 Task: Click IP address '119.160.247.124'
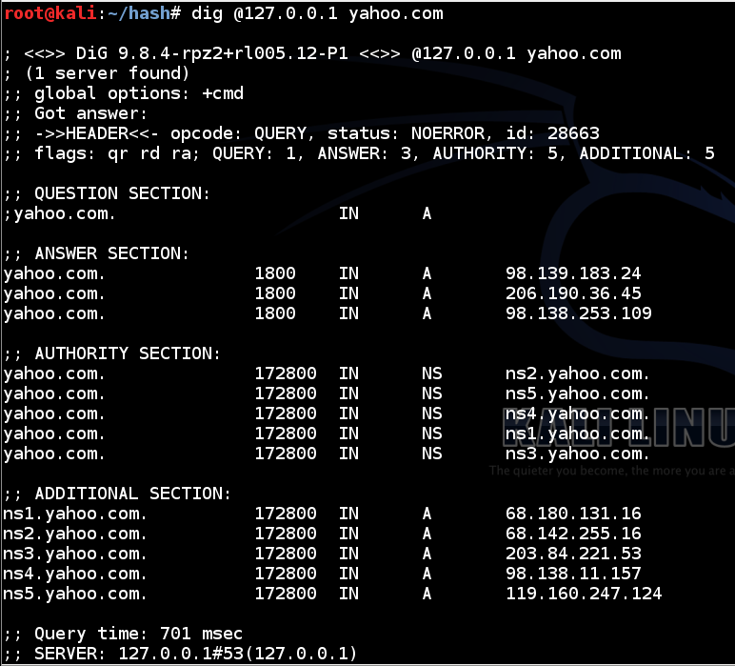coord(584,594)
